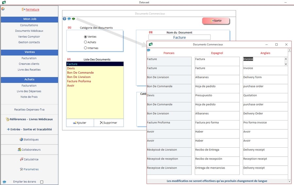Minimize the Documents Commerciaux popup window
Screen dimensions: 294x185
(267, 45)
